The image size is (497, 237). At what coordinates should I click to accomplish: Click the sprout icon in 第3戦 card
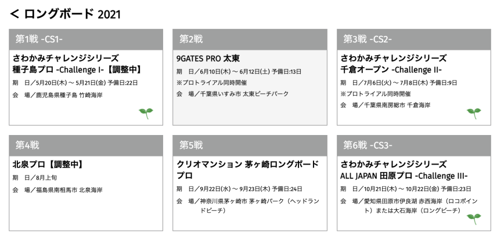click(x=474, y=113)
